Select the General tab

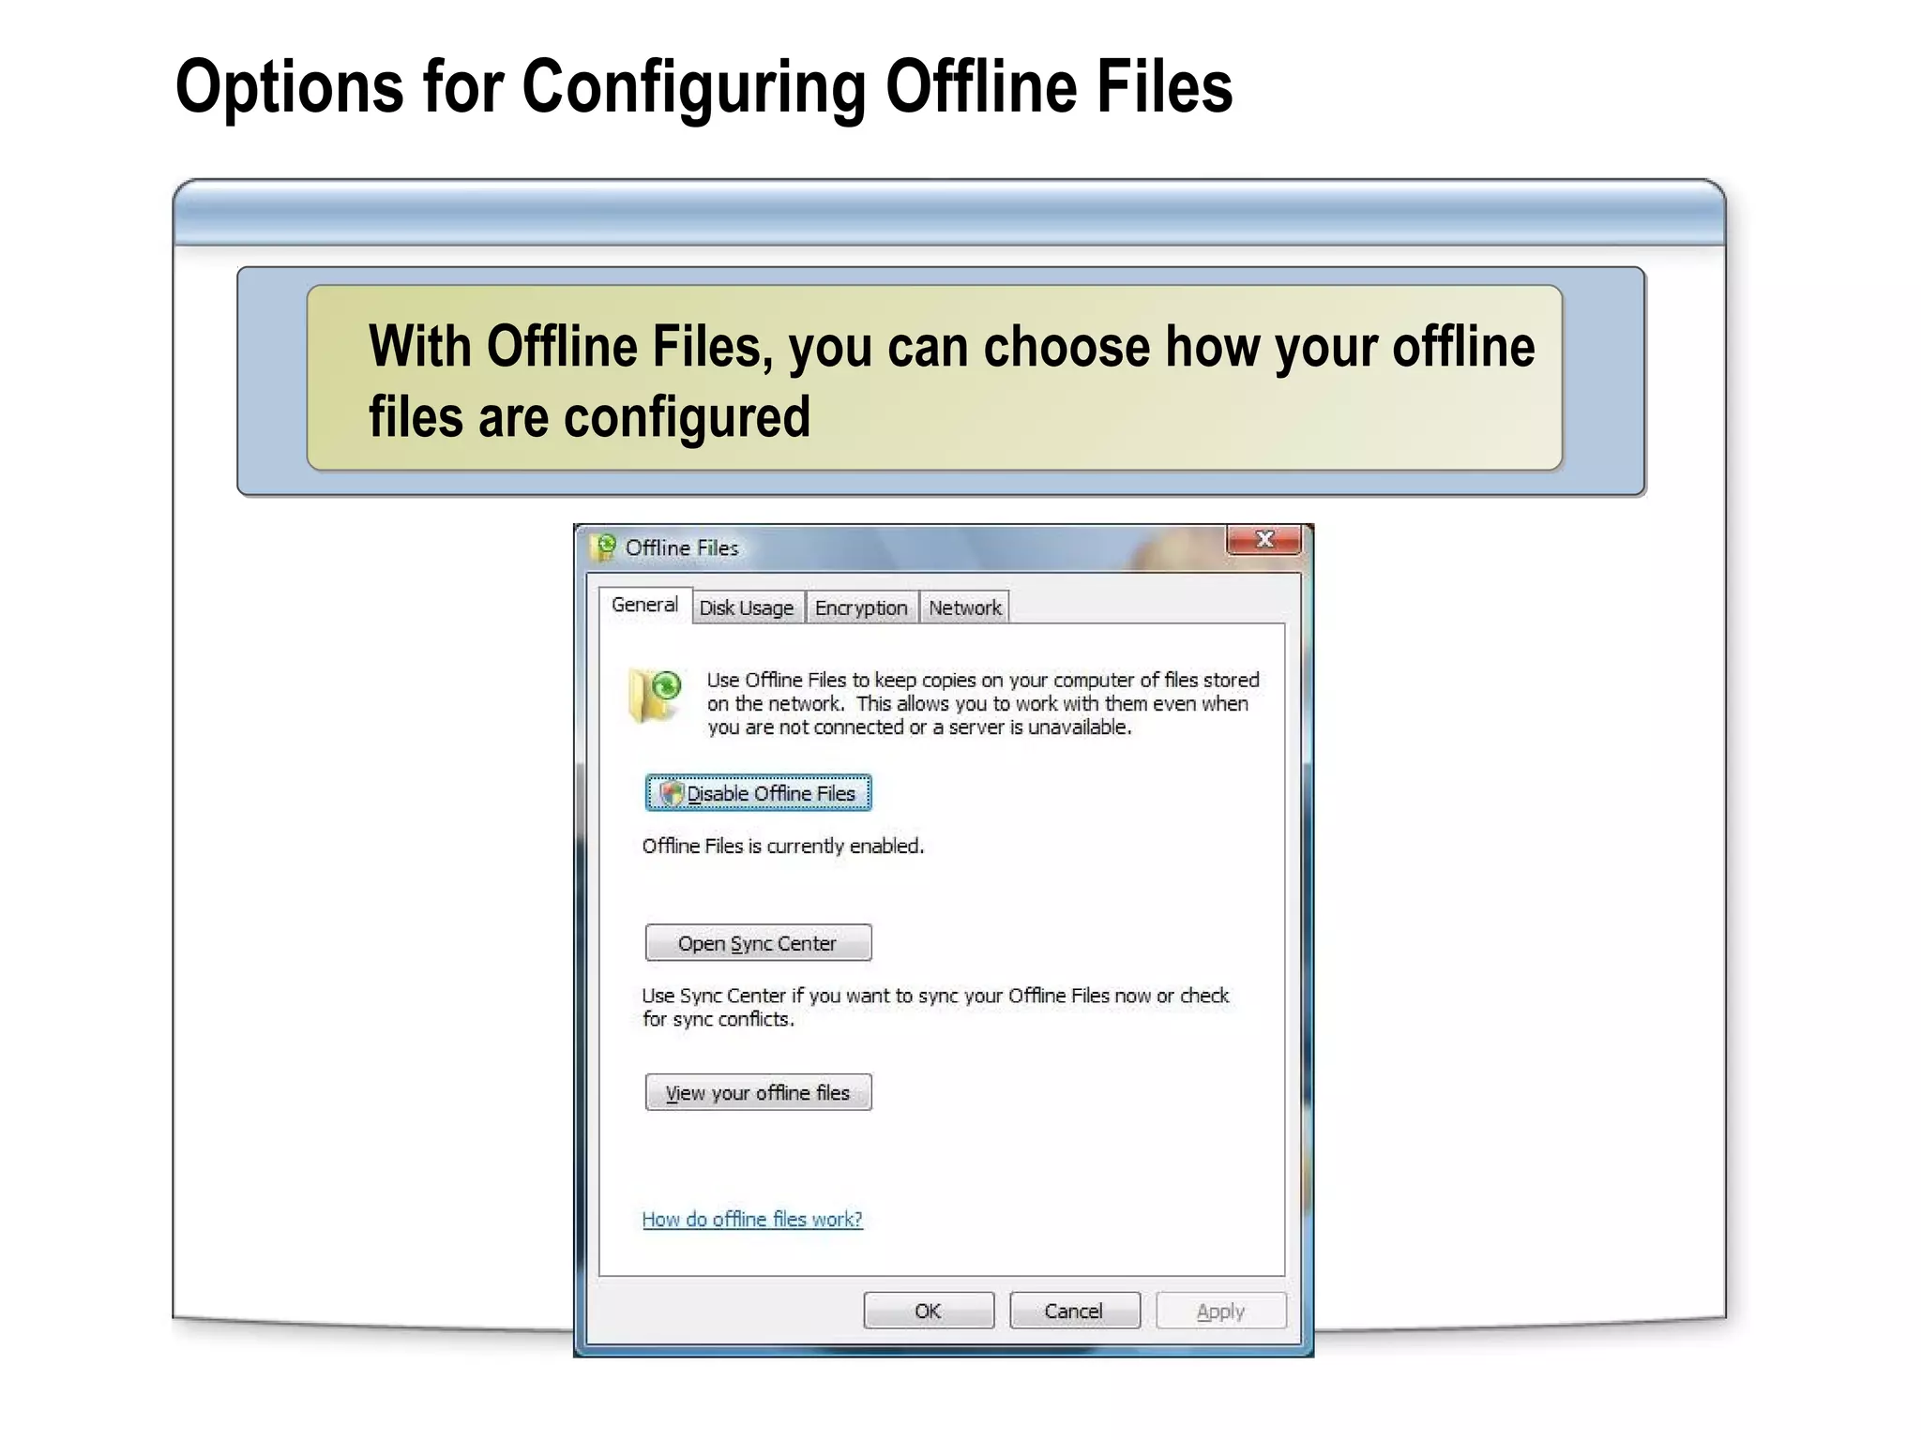point(644,605)
